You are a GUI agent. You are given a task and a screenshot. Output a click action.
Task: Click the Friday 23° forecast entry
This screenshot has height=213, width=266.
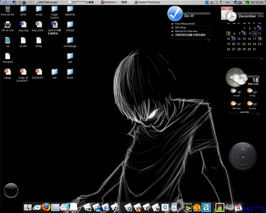[252, 93]
